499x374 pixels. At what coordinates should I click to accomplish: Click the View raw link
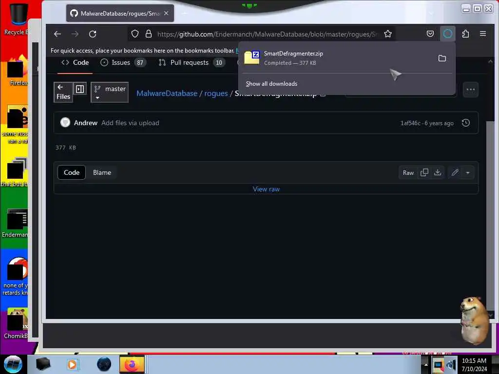266,189
